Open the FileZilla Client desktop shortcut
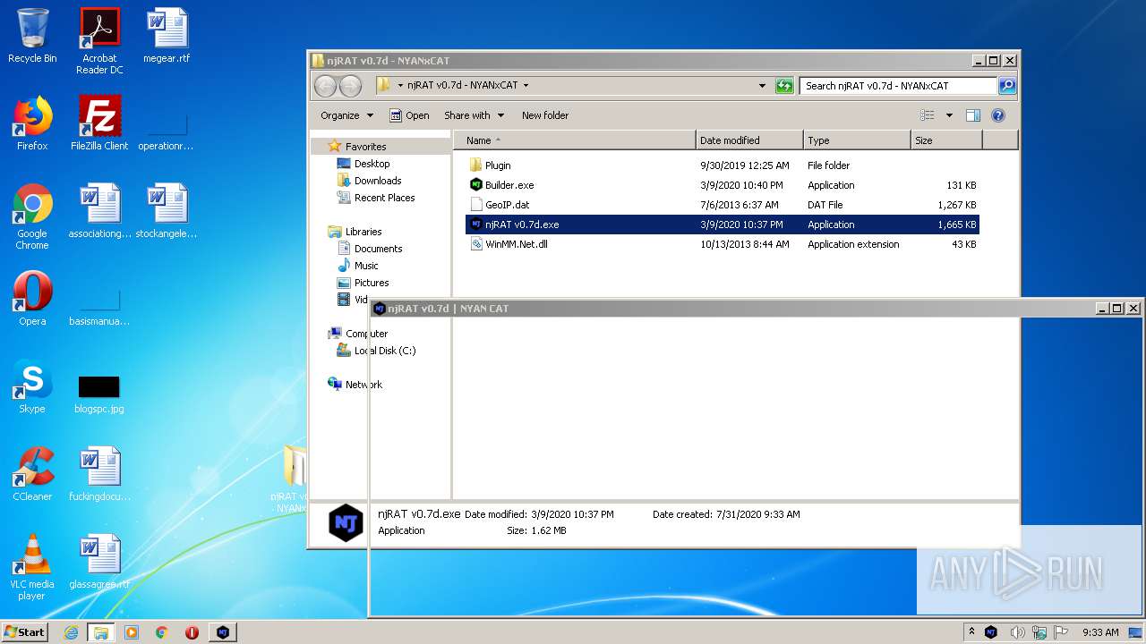The height and width of the screenshot is (644, 1146). (x=99, y=123)
